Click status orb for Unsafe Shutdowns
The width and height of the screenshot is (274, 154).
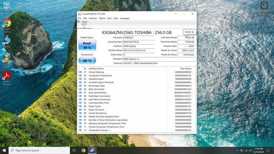(x=80, y=113)
